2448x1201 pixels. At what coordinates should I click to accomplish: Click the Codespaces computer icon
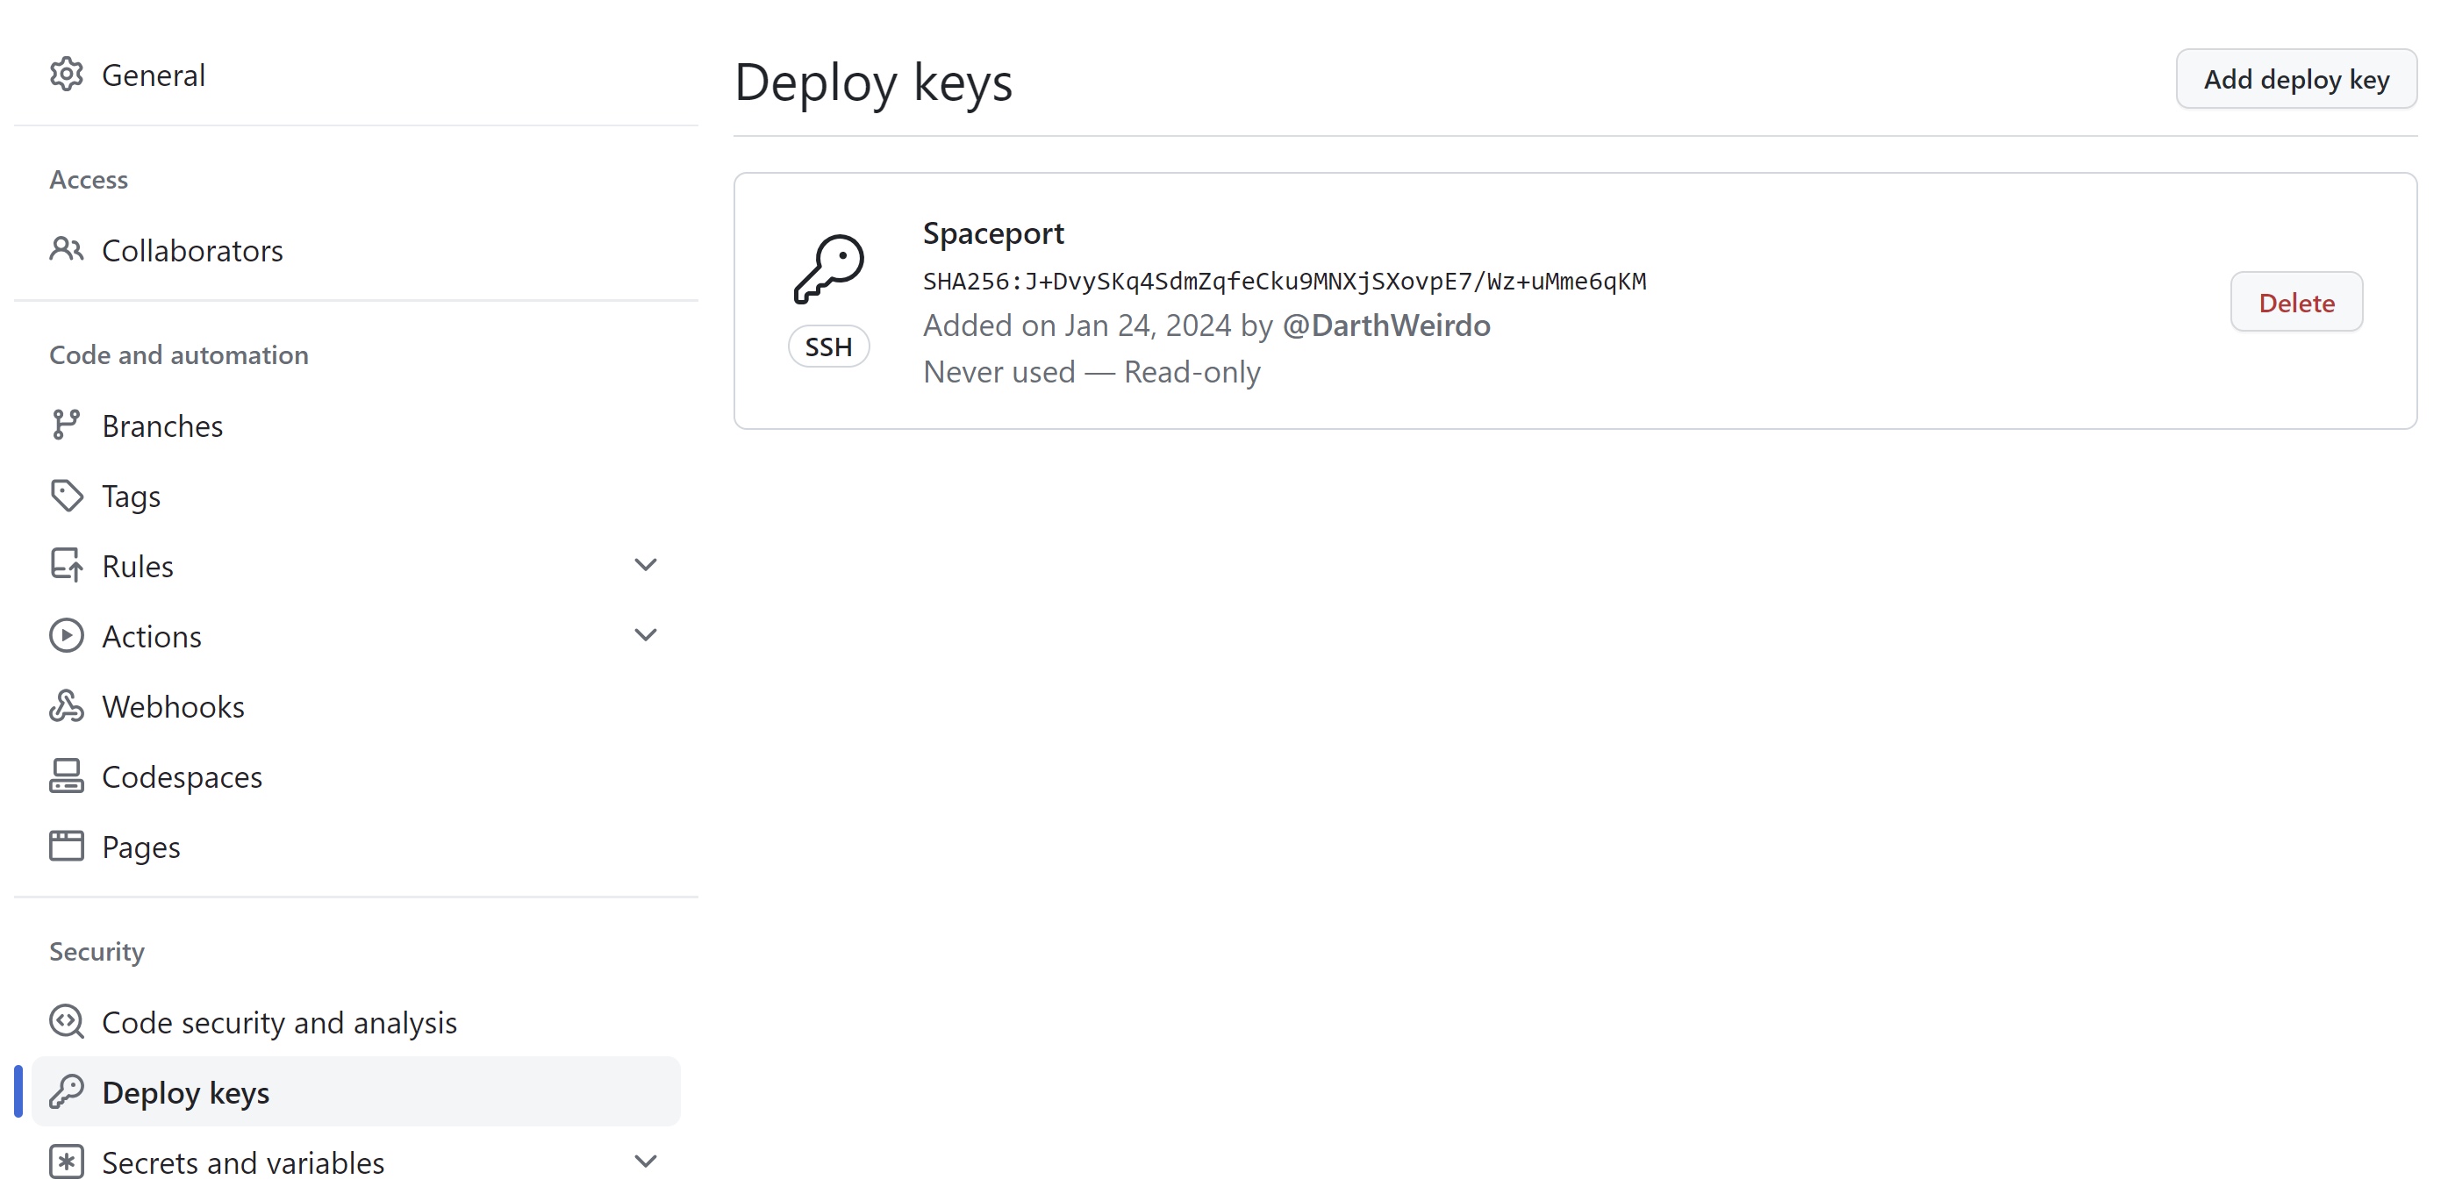pyautogui.click(x=67, y=776)
